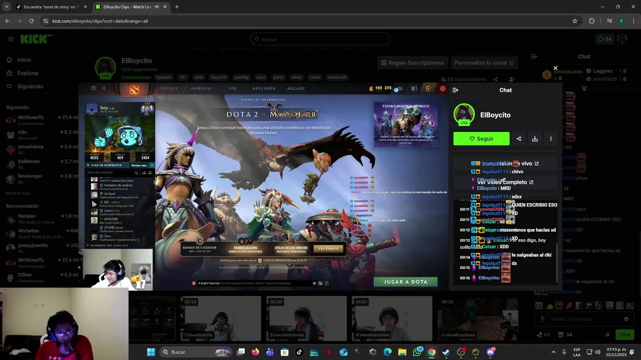Open Dota settings gear icon
The height and width of the screenshot is (360, 641).
(x=93, y=88)
